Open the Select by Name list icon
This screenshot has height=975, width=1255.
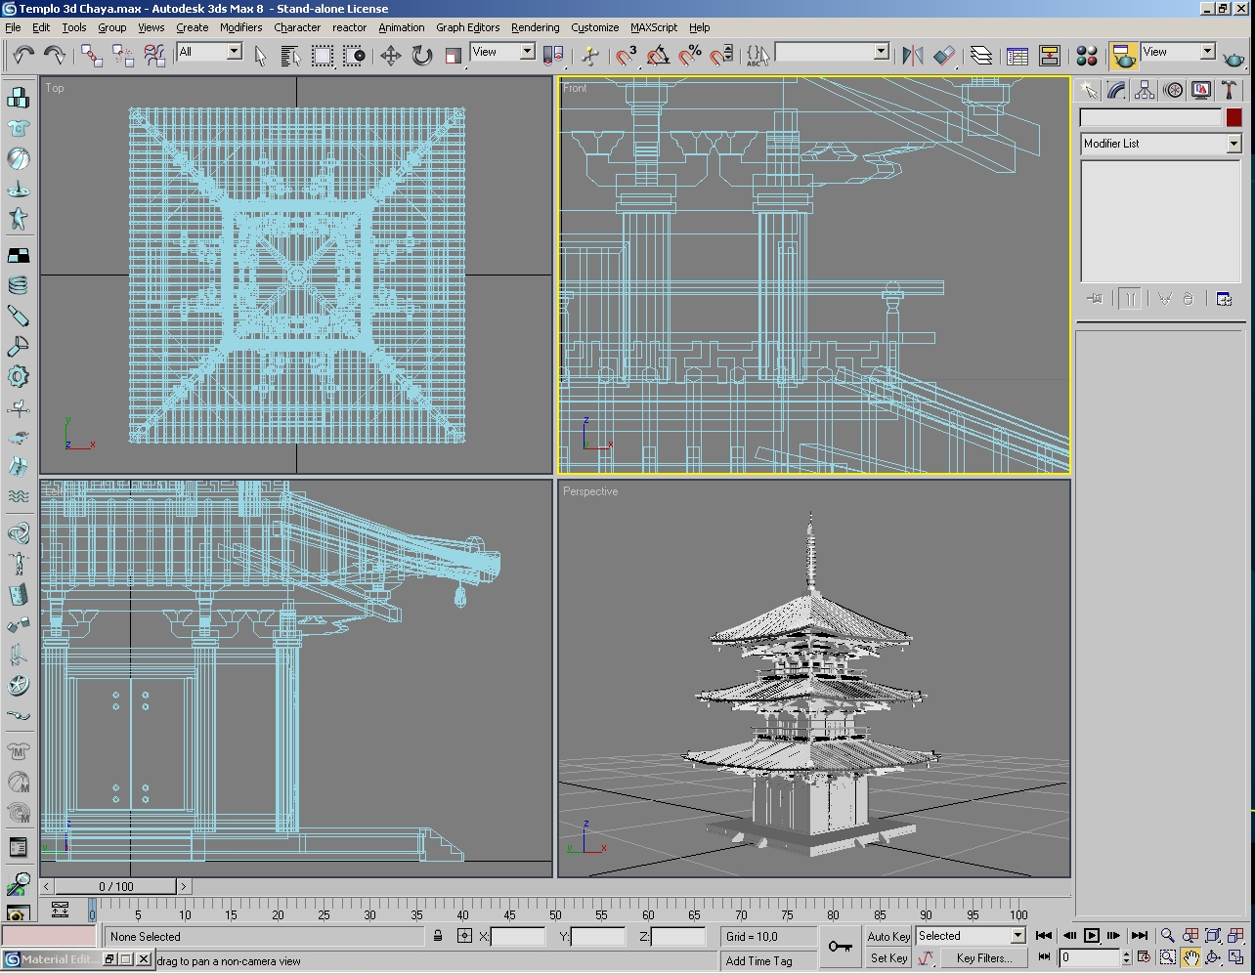point(290,55)
